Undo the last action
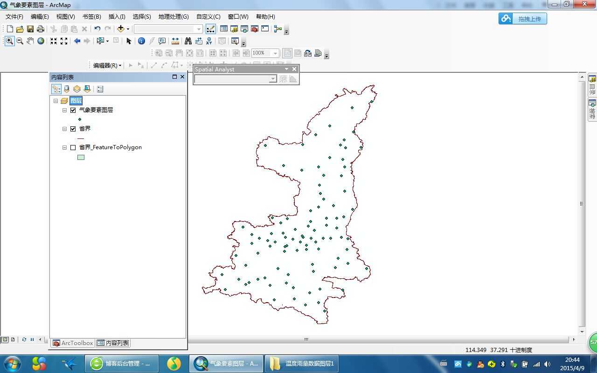The width and height of the screenshot is (597, 373). coord(97,29)
